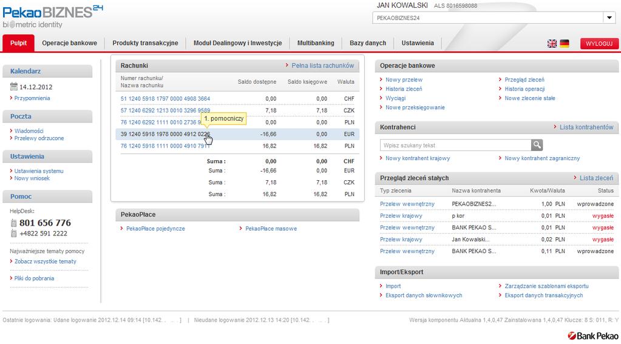Open Wyciągi link

pyautogui.click(x=396, y=98)
